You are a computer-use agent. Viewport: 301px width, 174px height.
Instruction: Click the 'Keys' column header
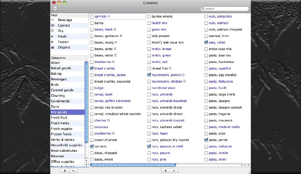click(69, 15)
